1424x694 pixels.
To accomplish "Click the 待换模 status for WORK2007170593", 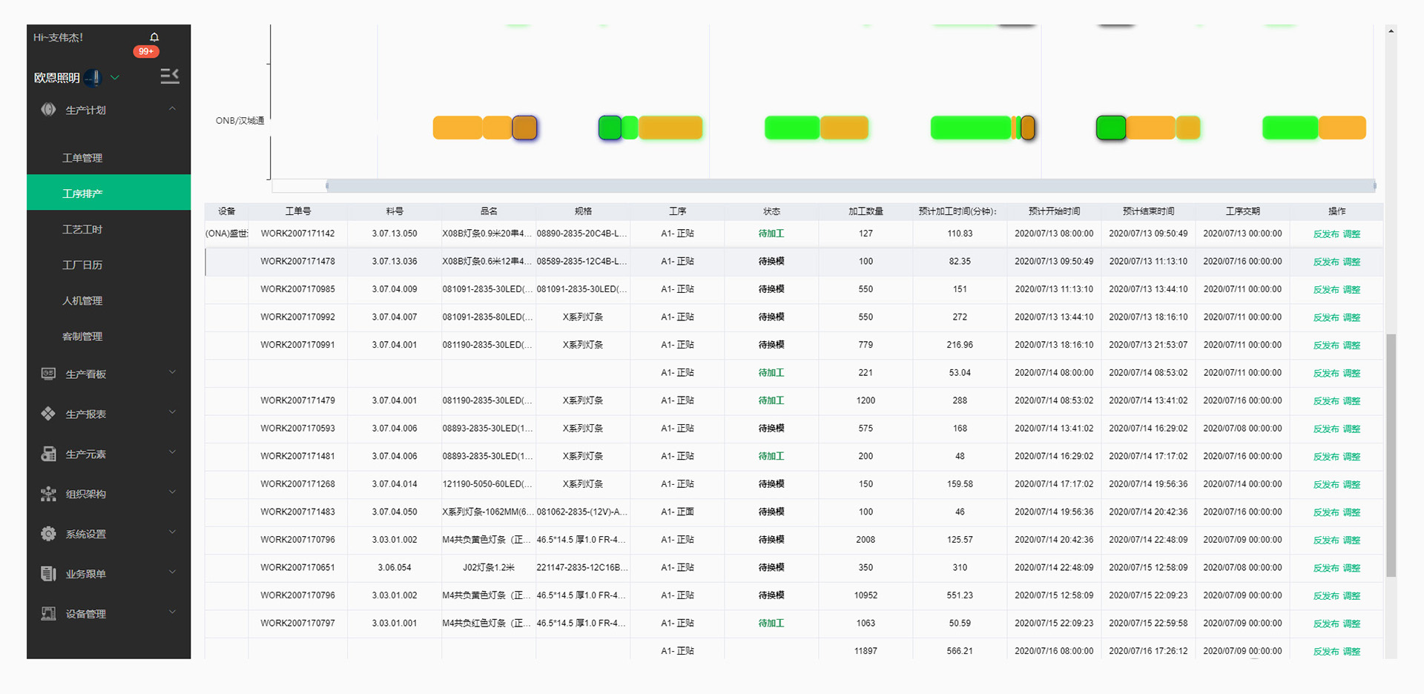I will coord(771,429).
